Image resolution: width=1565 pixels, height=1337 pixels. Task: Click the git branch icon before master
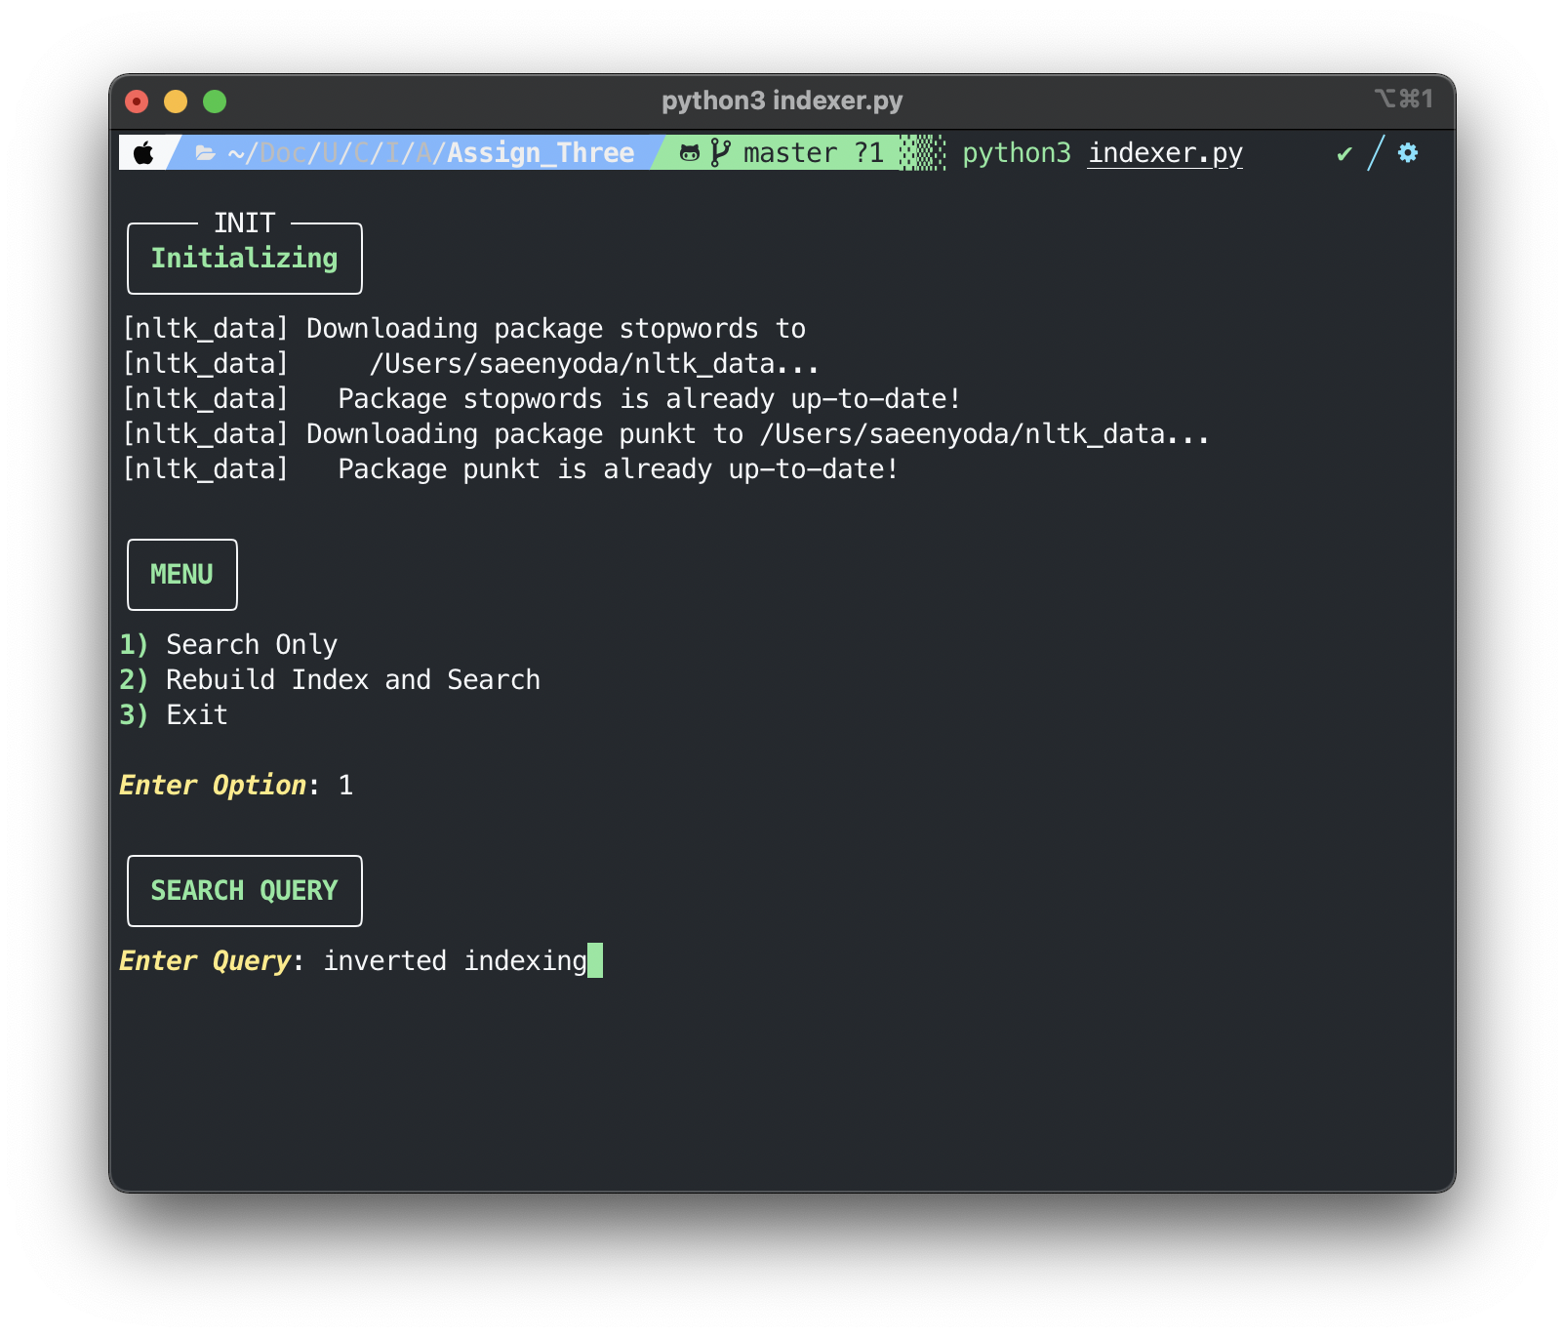(x=720, y=153)
